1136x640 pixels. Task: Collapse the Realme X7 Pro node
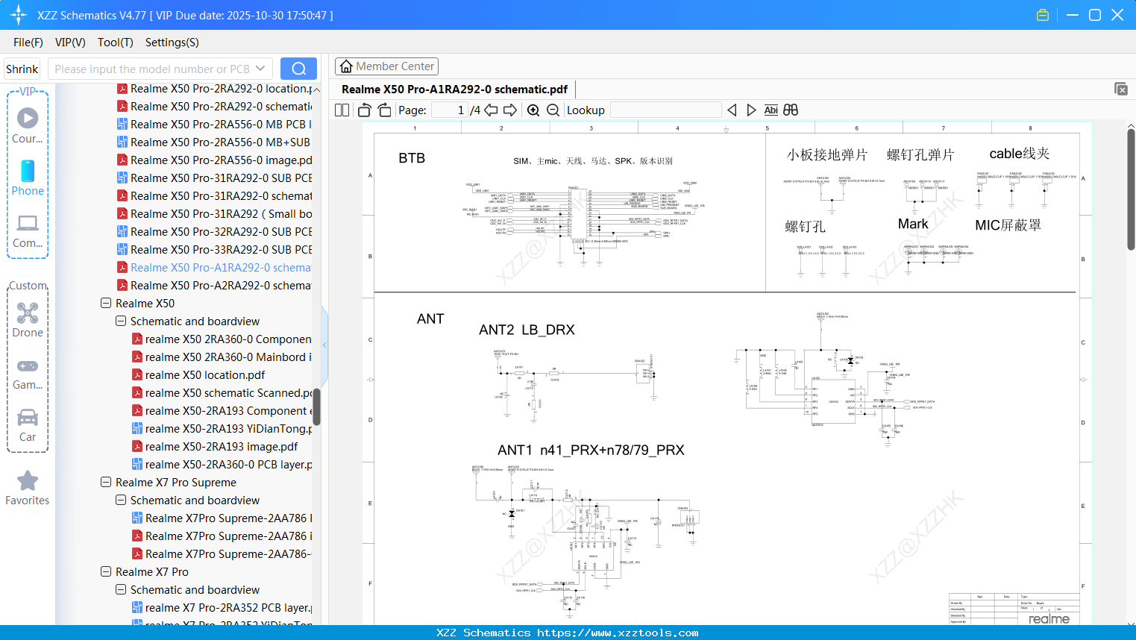[x=106, y=572]
